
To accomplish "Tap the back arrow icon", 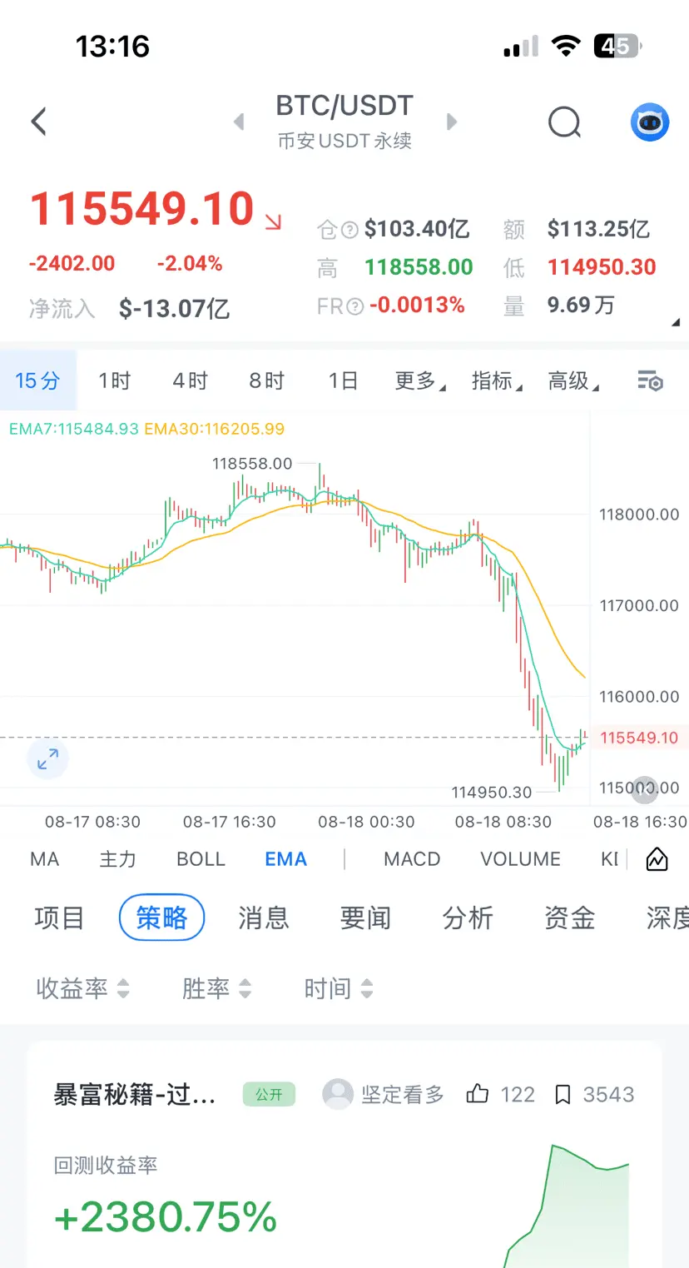I will coord(38,122).
